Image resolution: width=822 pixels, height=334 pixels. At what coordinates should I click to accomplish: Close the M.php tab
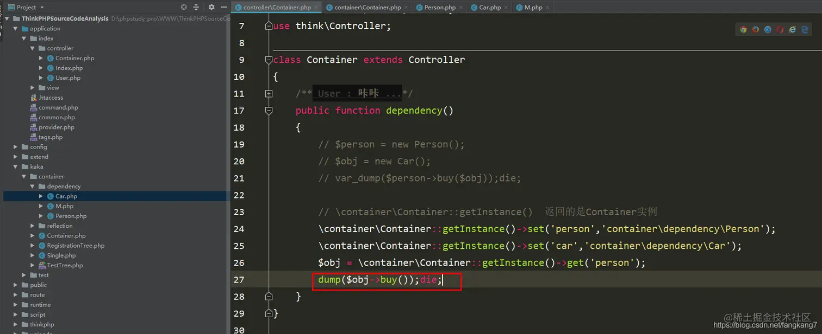[x=547, y=8]
